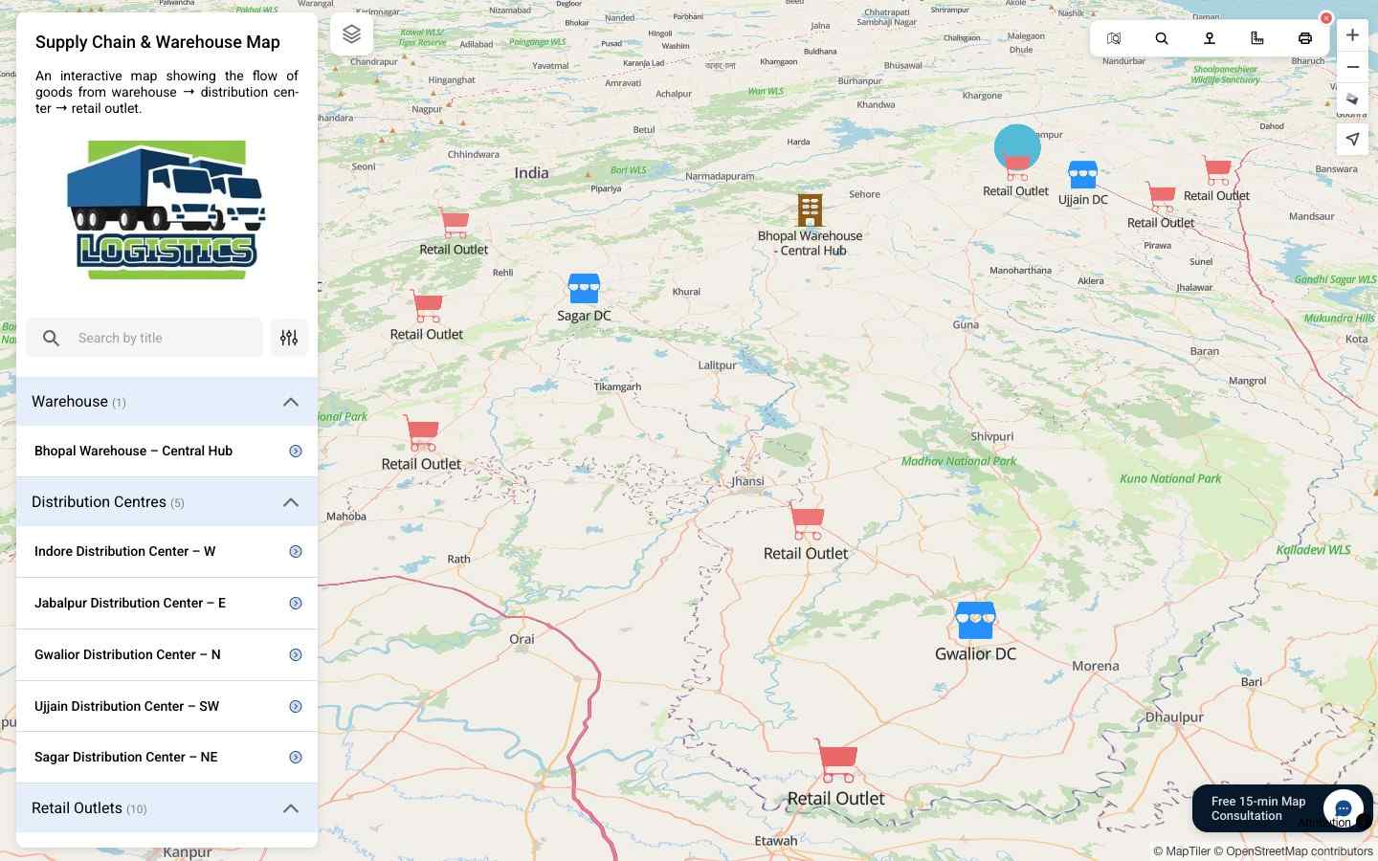
Task: Open the MapTiler attribution link
Action: (1182, 851)
